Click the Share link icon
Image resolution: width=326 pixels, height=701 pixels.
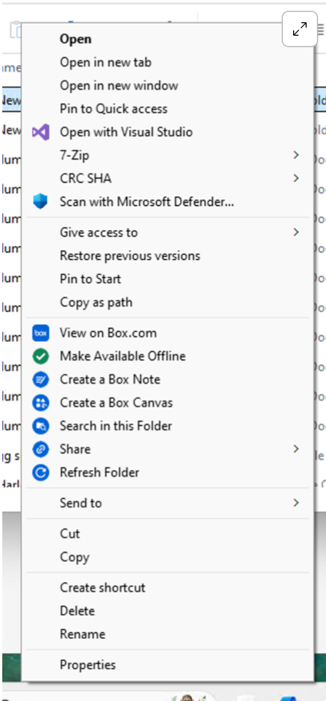click(40, 449)
